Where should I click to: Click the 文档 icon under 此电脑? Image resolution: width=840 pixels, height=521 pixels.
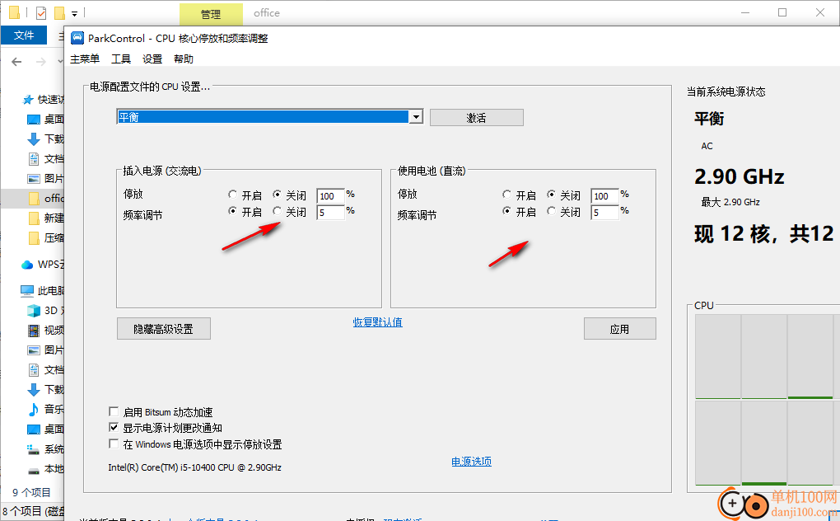pyautogui.click(x=33, y=370)
